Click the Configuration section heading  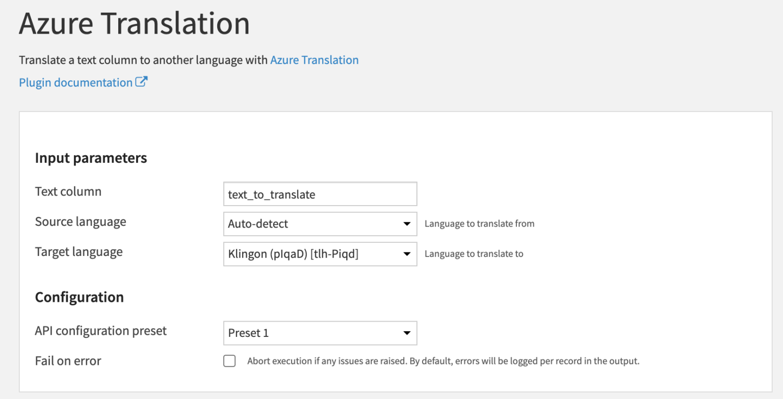79,297
